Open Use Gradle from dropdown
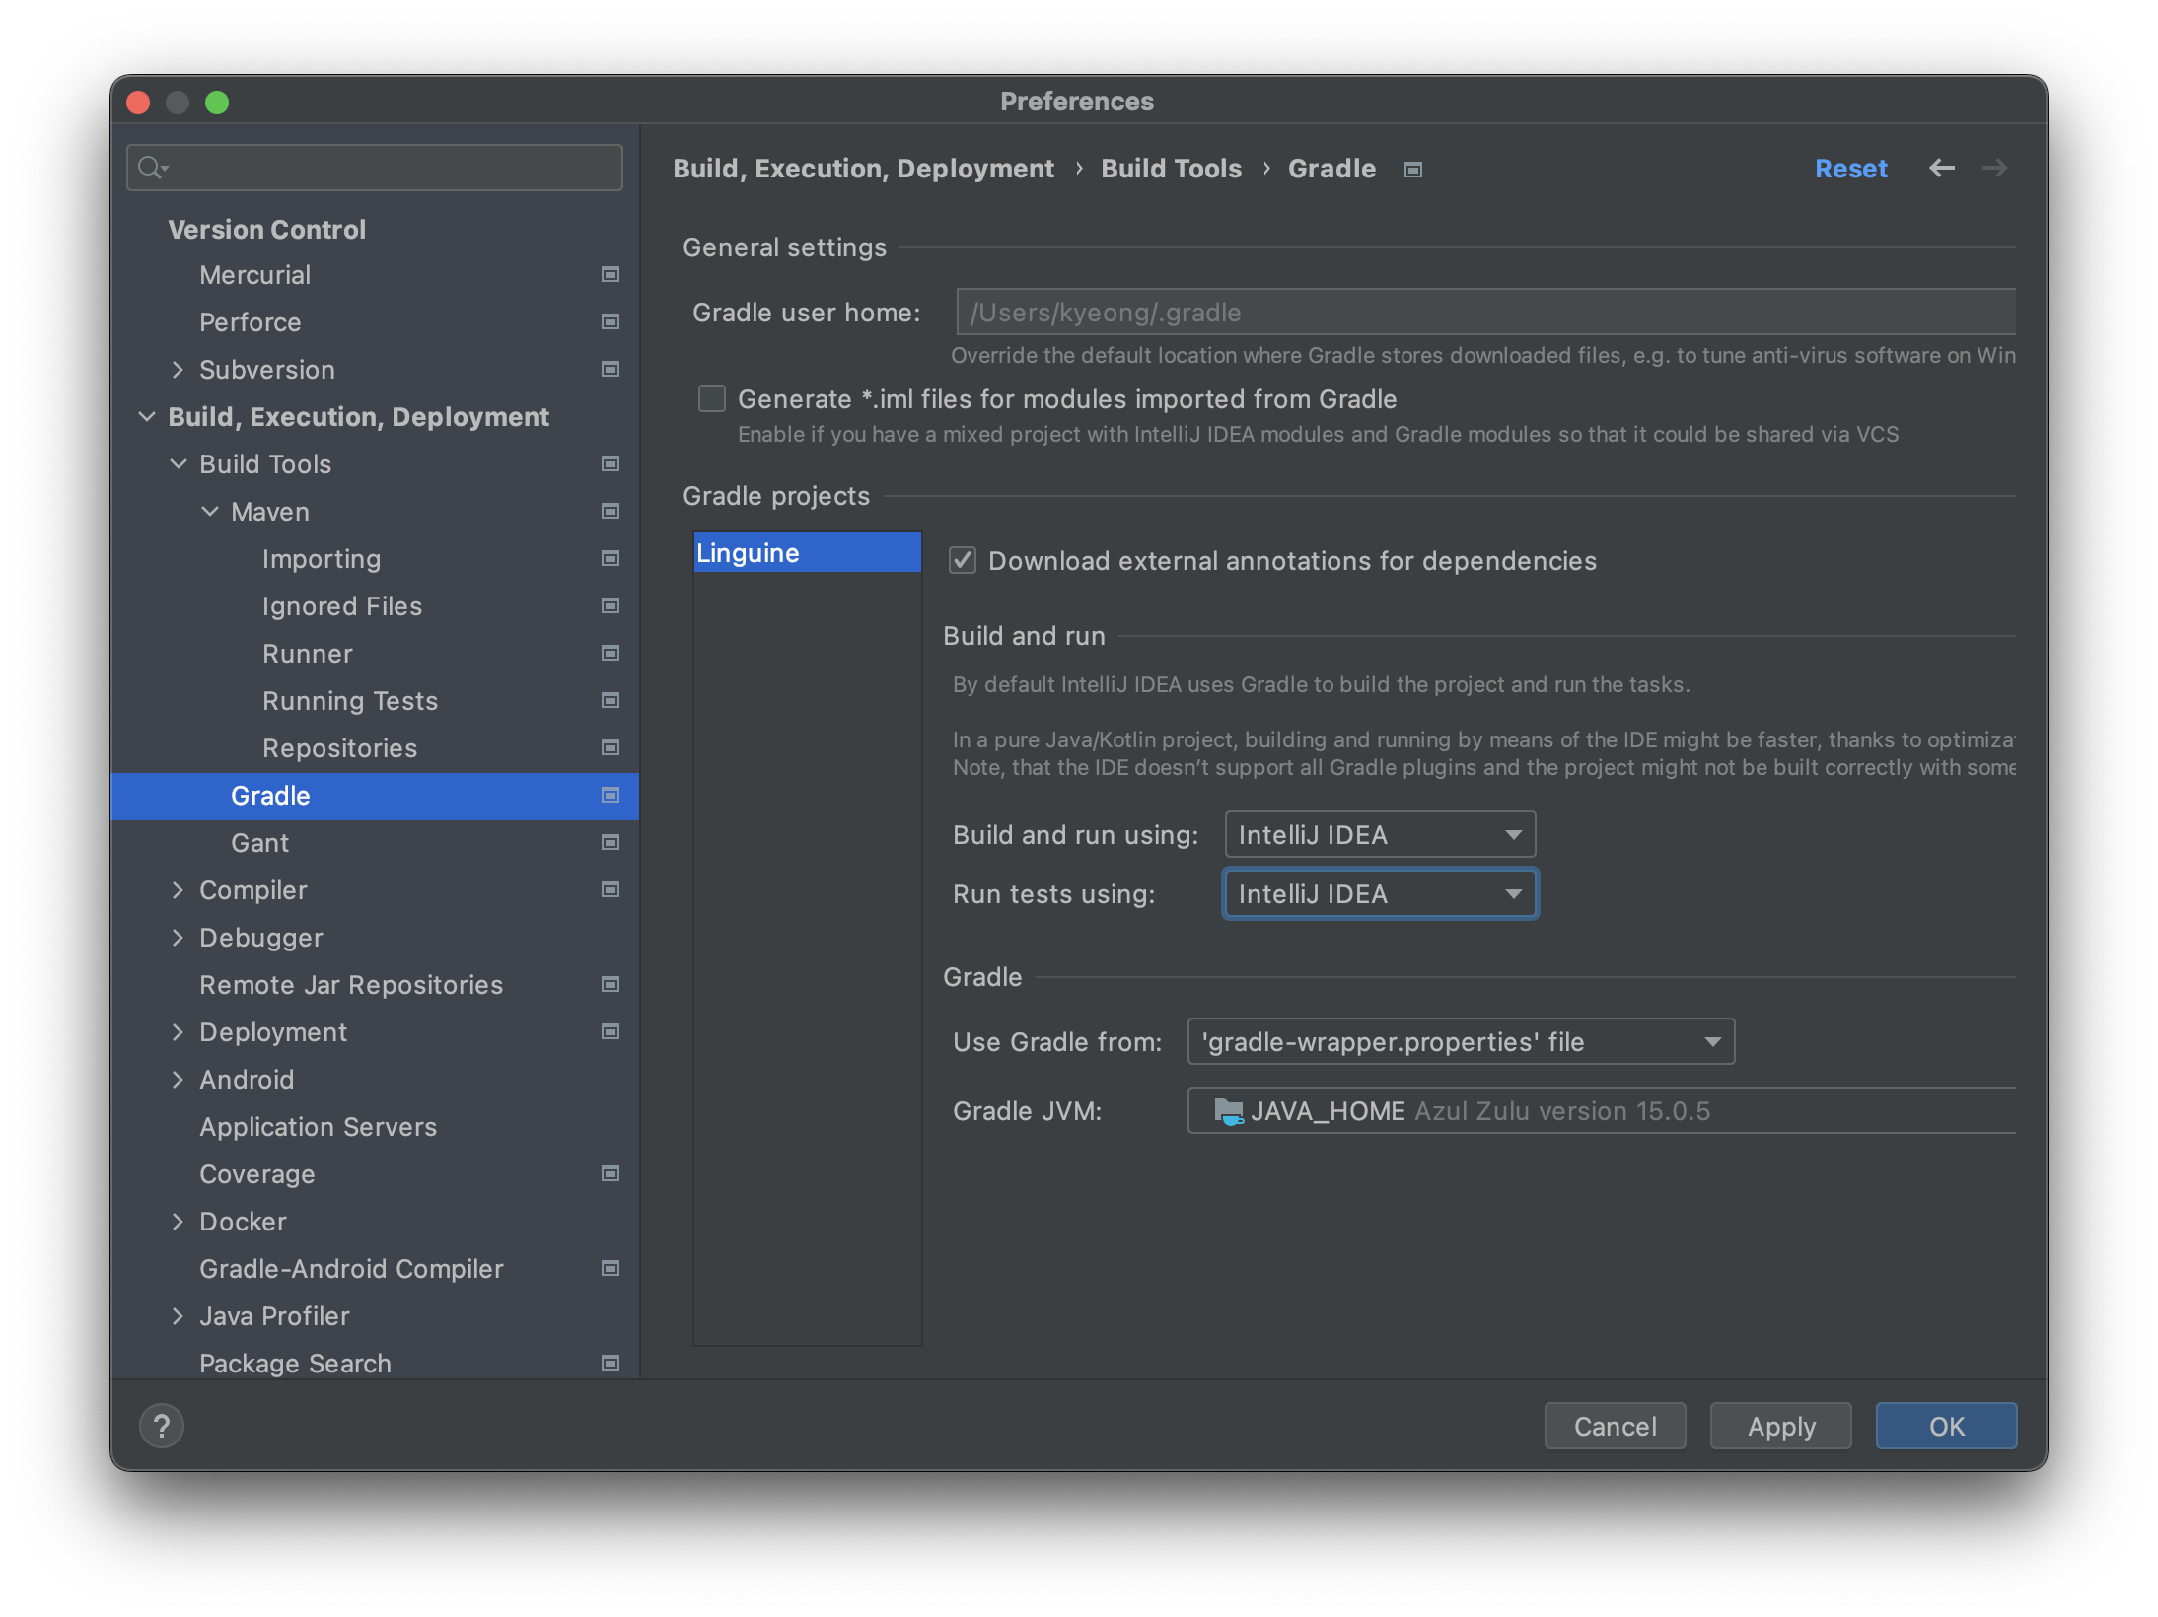 tap(1461, 1042)
